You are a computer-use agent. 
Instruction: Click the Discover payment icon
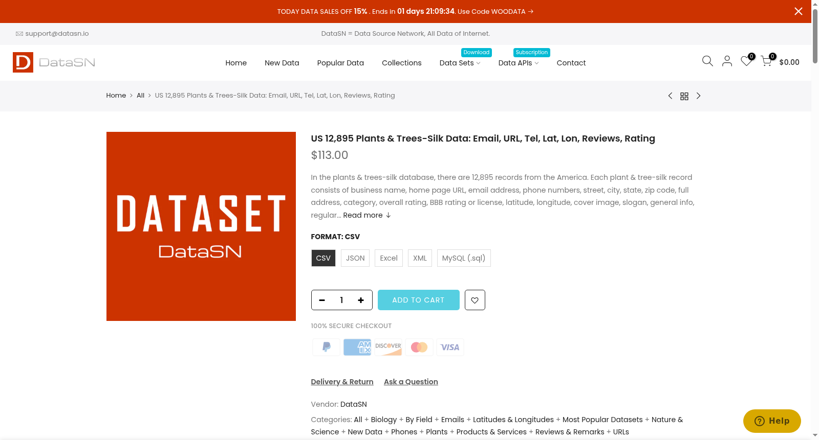coord(388,347)
